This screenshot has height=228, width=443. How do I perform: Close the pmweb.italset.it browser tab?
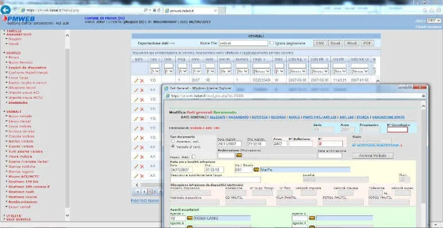coord(215,11)
